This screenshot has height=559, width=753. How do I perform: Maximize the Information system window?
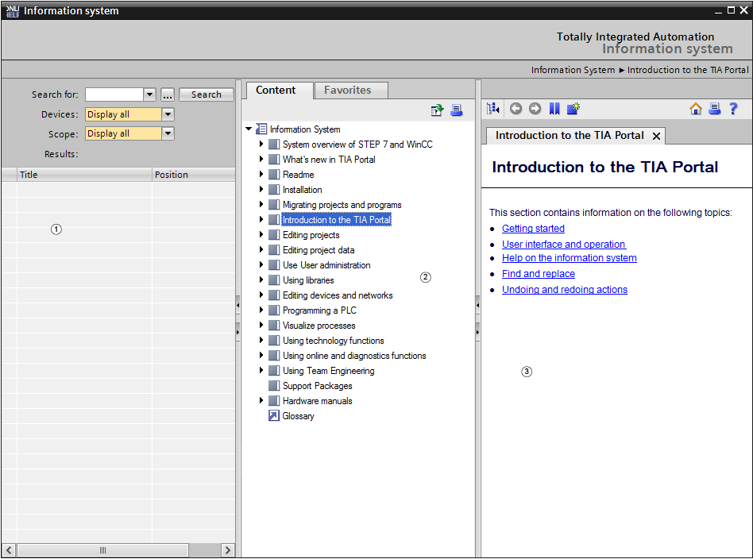click(731, 10)
